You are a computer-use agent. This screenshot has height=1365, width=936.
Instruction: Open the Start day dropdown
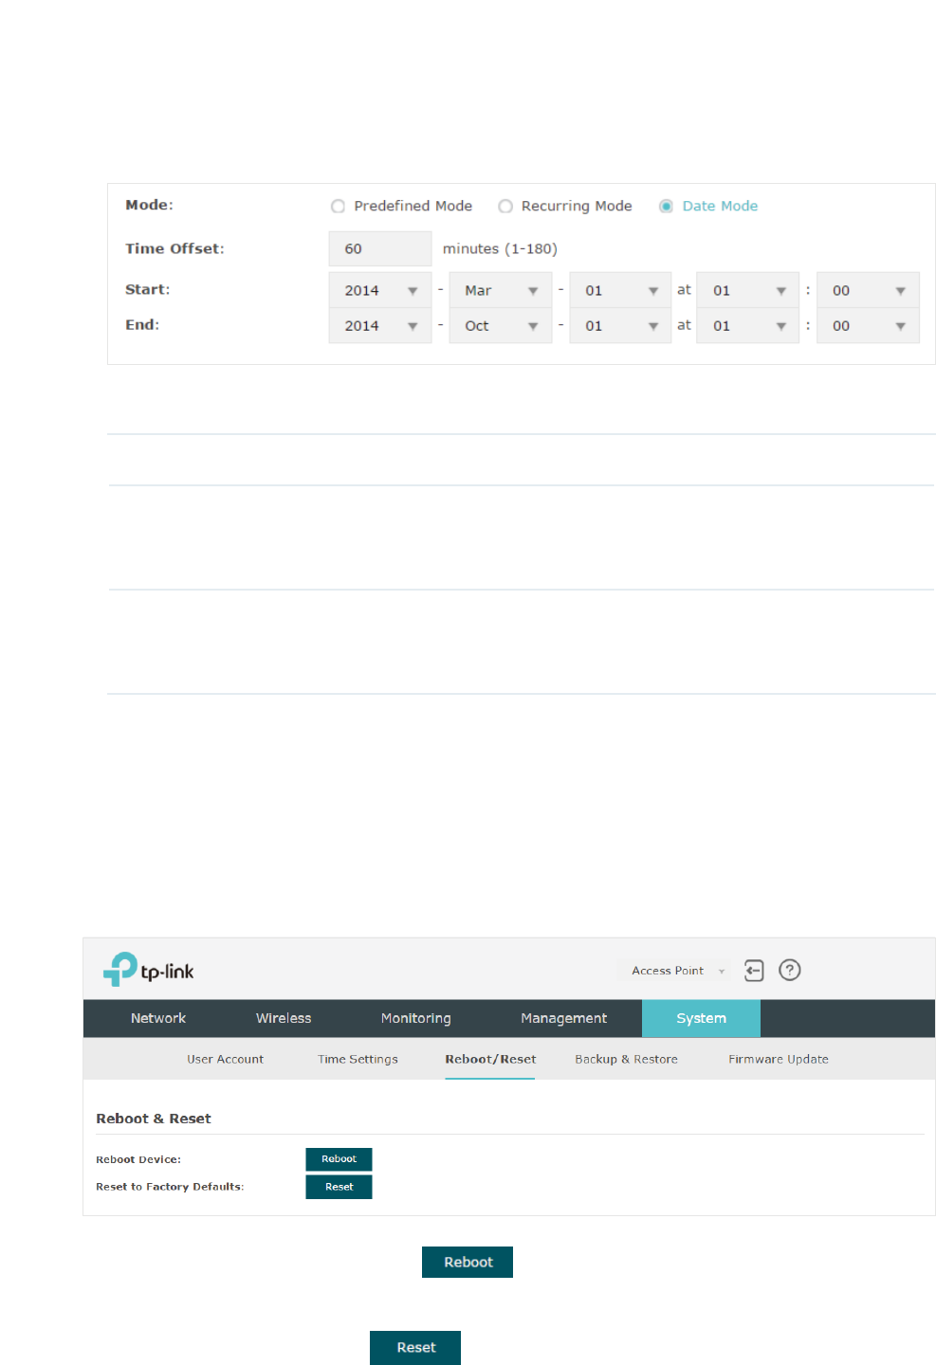tap(620, 290)
